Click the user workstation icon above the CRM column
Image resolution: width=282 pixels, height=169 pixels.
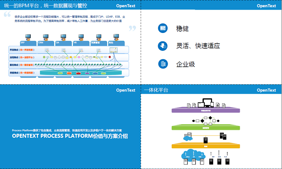(x=46, y=37)
